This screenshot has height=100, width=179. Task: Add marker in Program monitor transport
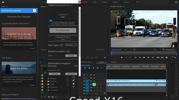122,57
